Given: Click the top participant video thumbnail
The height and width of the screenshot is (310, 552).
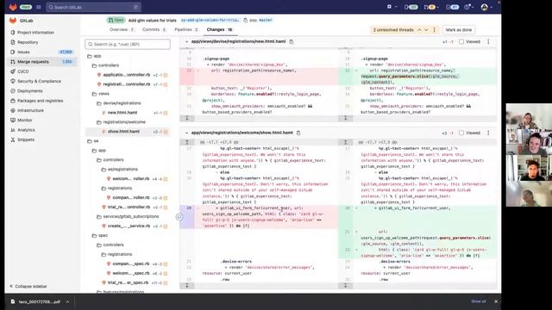Looking at the screenshot, I should point(528,116).
